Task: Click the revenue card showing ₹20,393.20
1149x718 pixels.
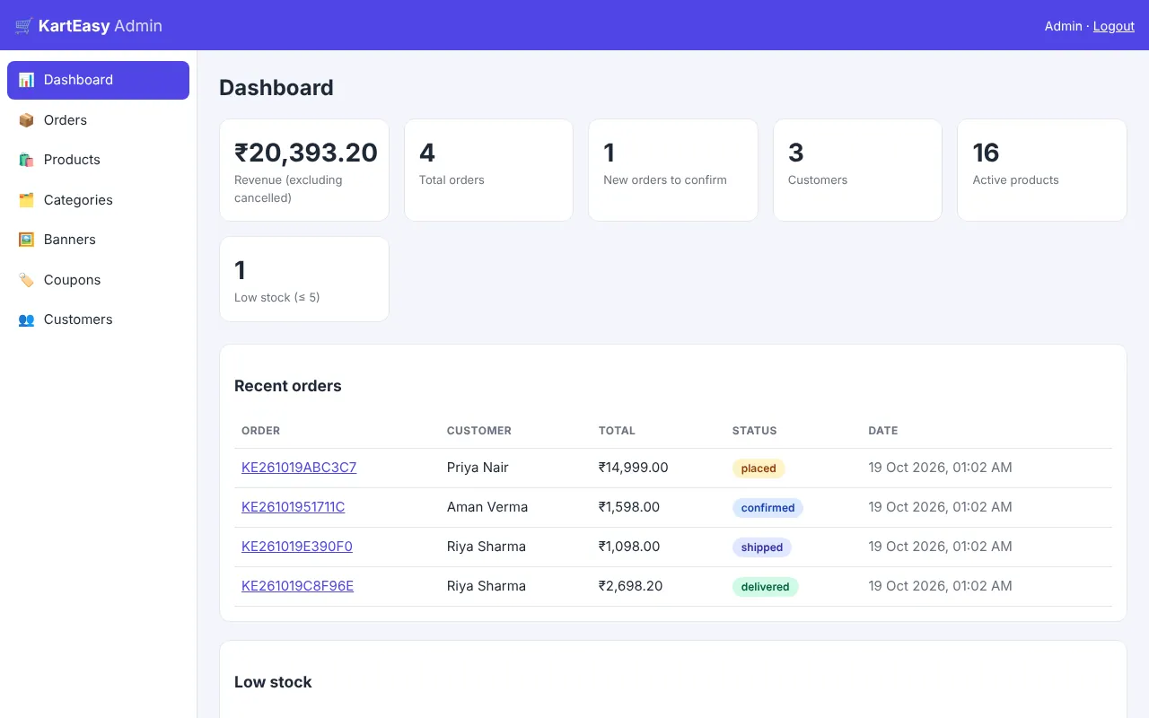Action: coord(304,171)
